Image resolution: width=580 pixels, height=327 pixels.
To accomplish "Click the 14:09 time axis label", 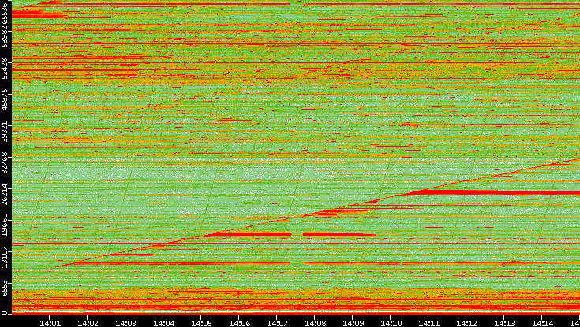I will 353,323.
